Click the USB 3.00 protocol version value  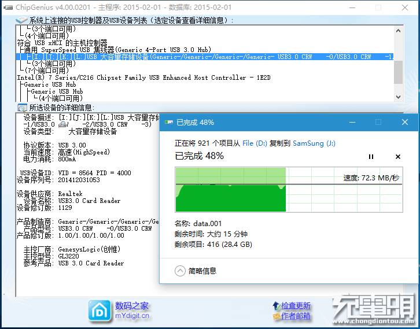coord(72,145)
